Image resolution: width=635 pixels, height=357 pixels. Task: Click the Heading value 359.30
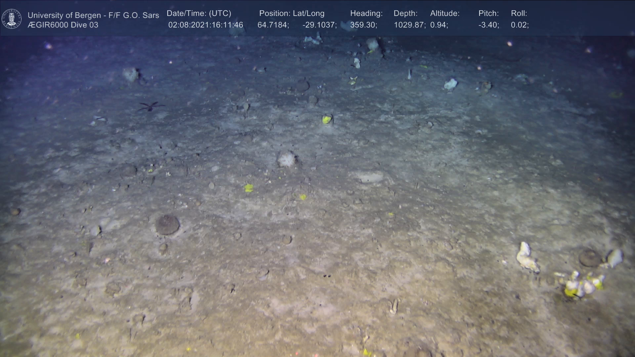point(363,25)
